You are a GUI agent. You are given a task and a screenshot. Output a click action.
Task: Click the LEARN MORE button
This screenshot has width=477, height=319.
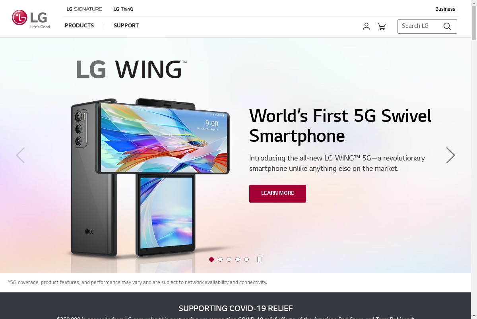[x=277, y=193]
